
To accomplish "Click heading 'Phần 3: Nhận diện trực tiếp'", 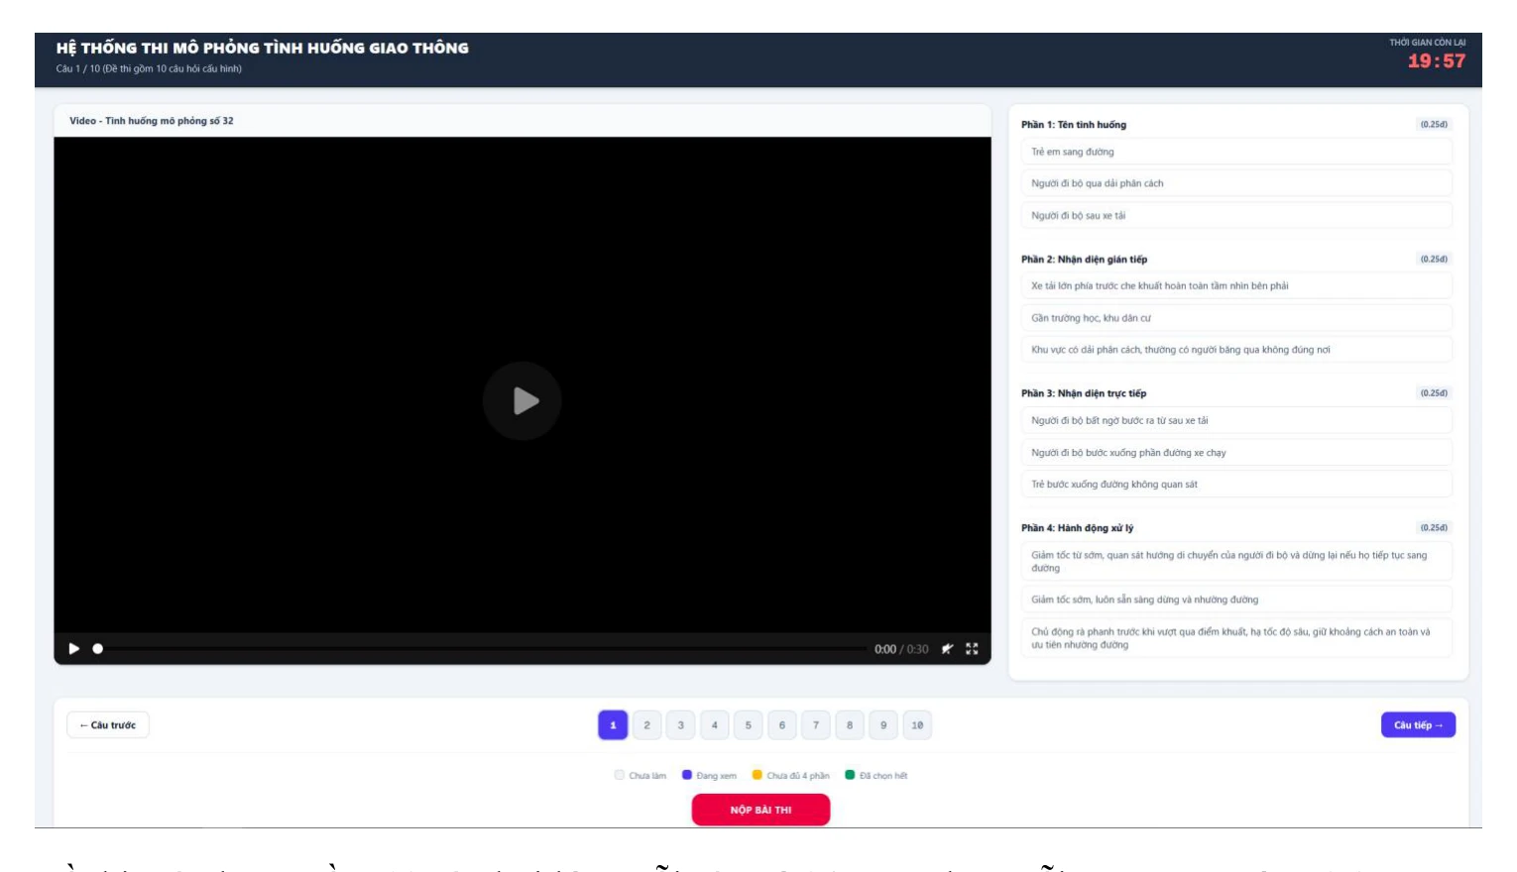I will point(1084,393).
